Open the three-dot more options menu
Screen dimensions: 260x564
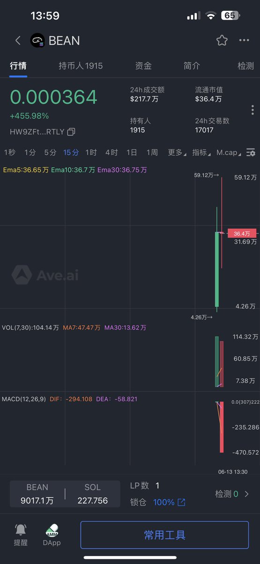244,40
